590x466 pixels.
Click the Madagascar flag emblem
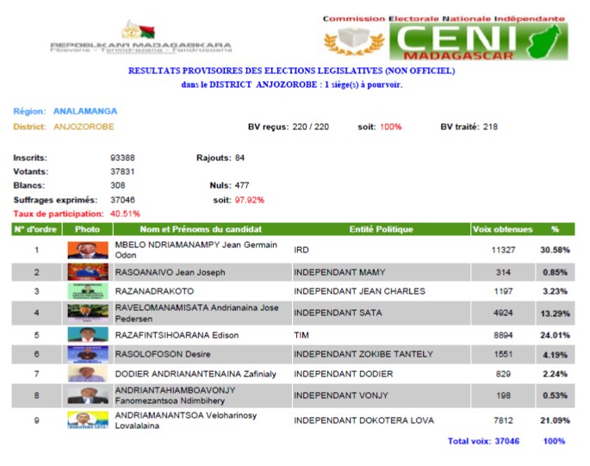pos(139,30)
